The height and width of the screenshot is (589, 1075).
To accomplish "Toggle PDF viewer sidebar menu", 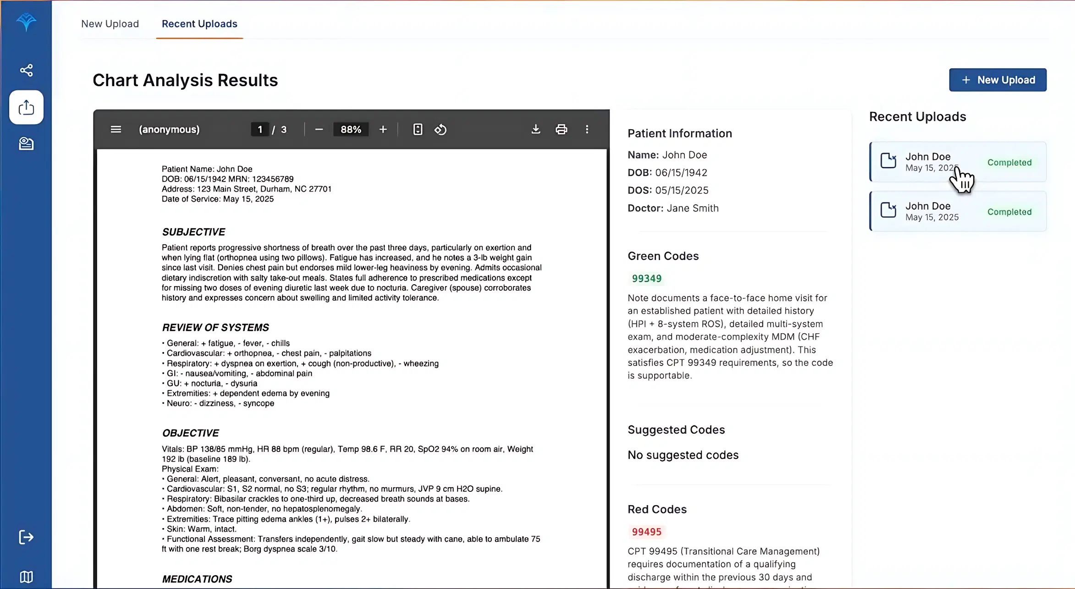I will pyautogui.click(x=116, y=129).
